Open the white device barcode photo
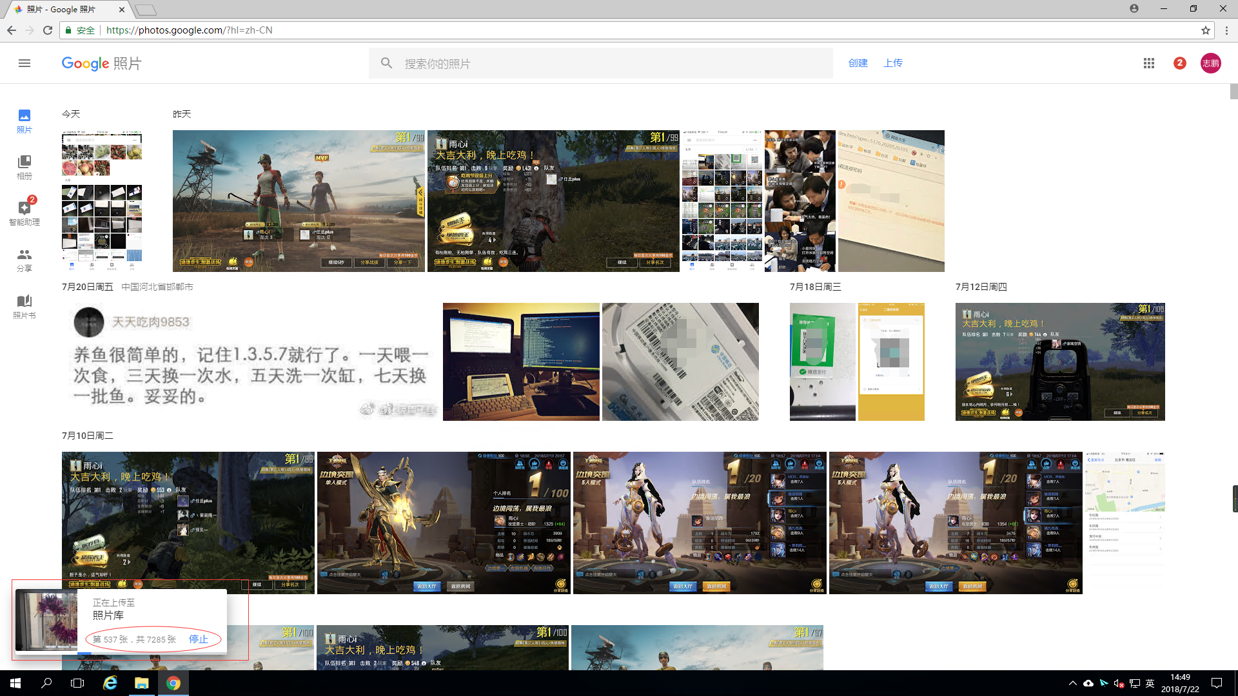This screenshot has width=1238, height=696. coord(680,362)
